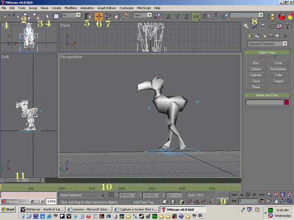Click the GeoSphere object button
This screenshot has height=220, width=294.
point(279,69)
